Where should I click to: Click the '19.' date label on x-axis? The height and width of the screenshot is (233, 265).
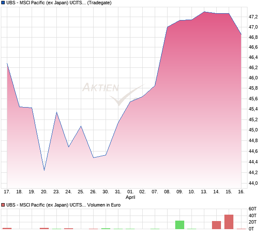32,192
